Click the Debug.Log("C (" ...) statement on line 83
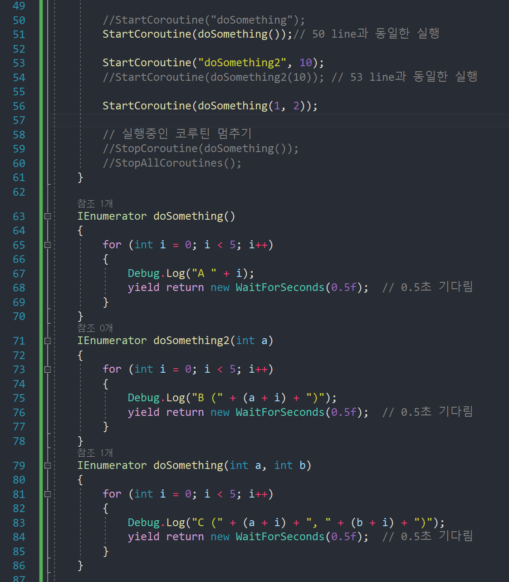Viewport: 509px width, 582px height. pyautogui.click(x=286, y=523)
